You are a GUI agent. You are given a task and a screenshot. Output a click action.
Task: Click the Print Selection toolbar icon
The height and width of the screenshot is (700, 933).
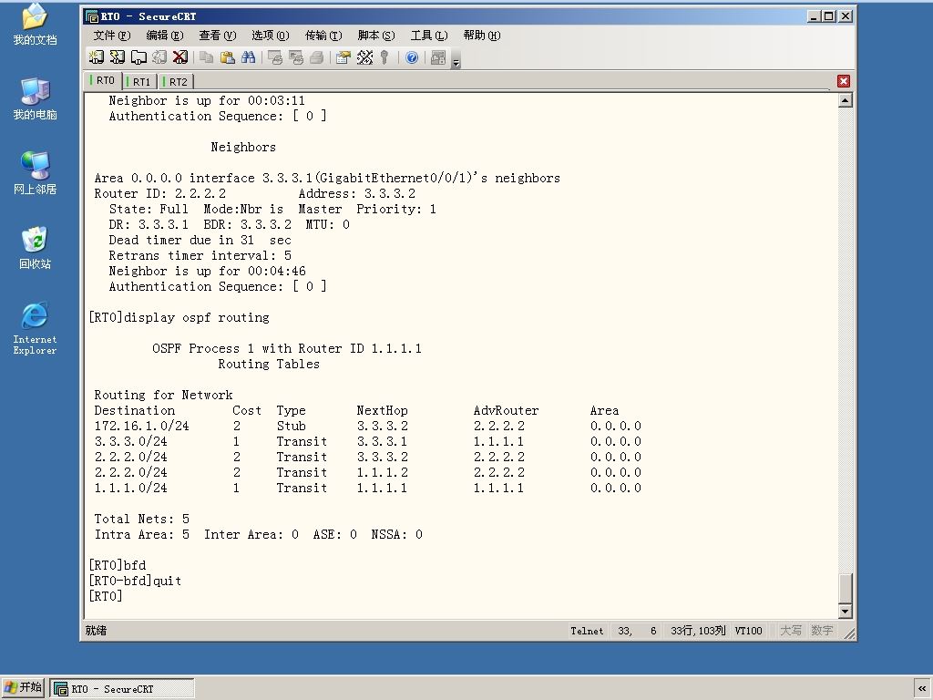click(296, 57)
